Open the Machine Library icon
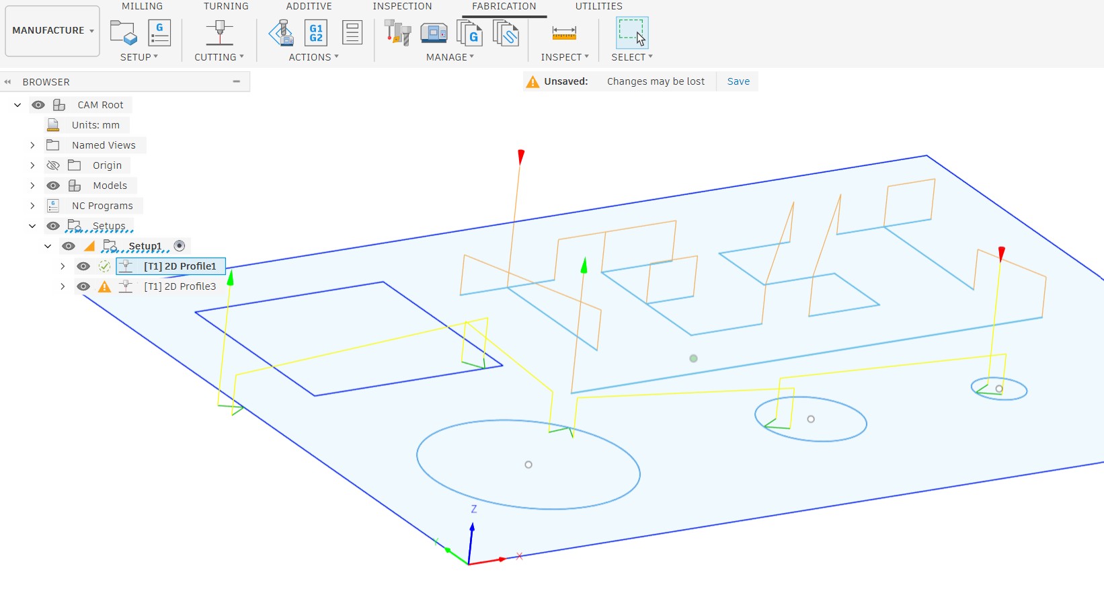Image resolution: width=1104 pixels, height=593 pixels. (x=434, y=32)
